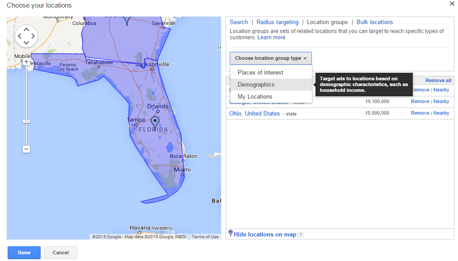Switch to the Search tab
This screenshot has width=458, height=261.
(239, 22)
